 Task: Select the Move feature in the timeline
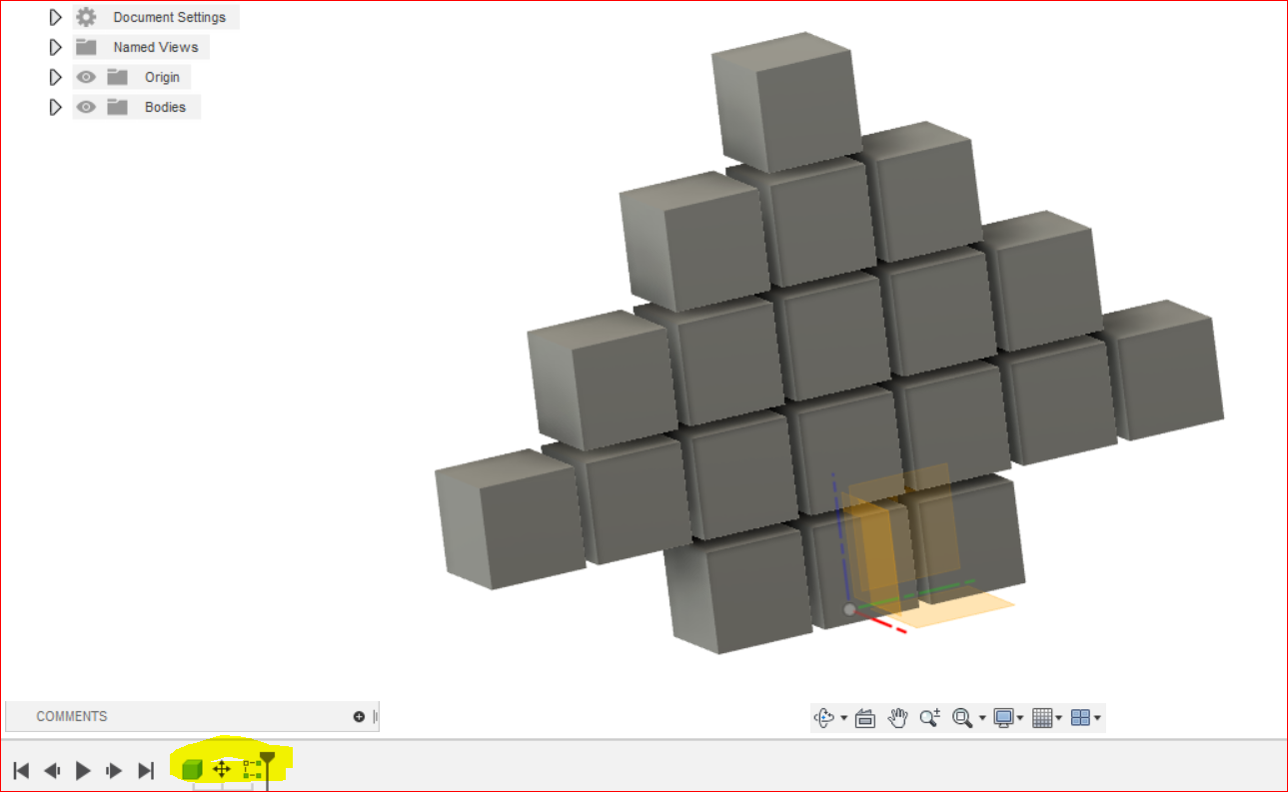(x=222, y=770)
